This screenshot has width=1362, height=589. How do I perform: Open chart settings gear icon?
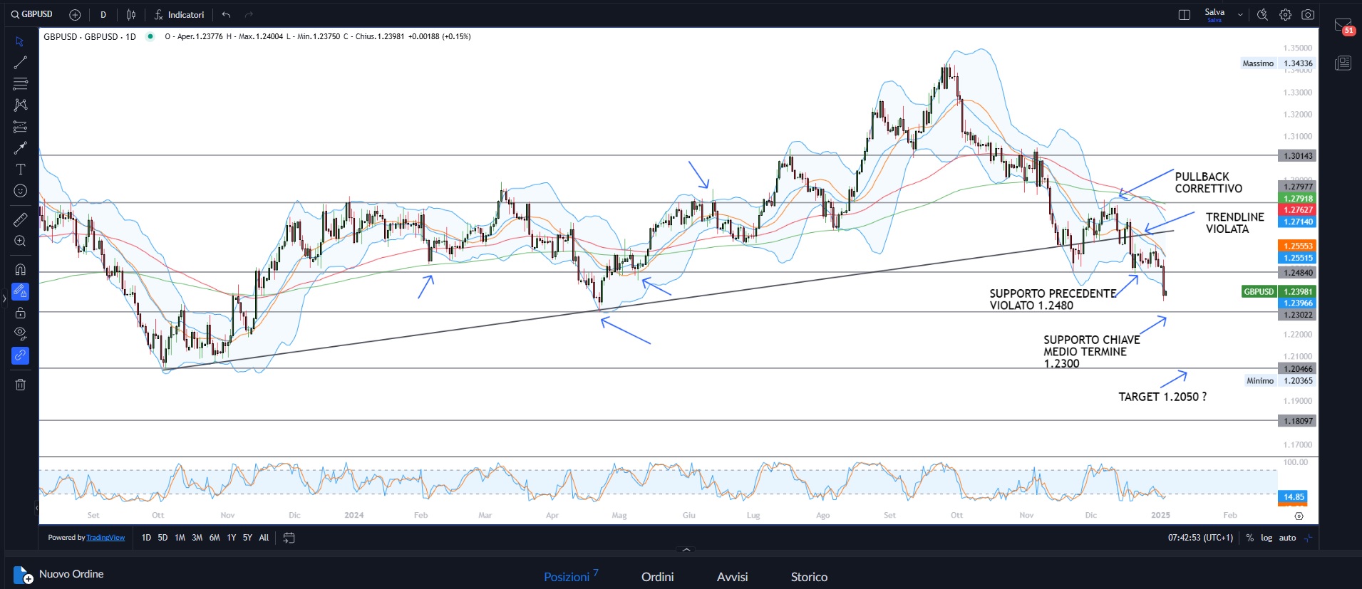tap(1285, 15)
